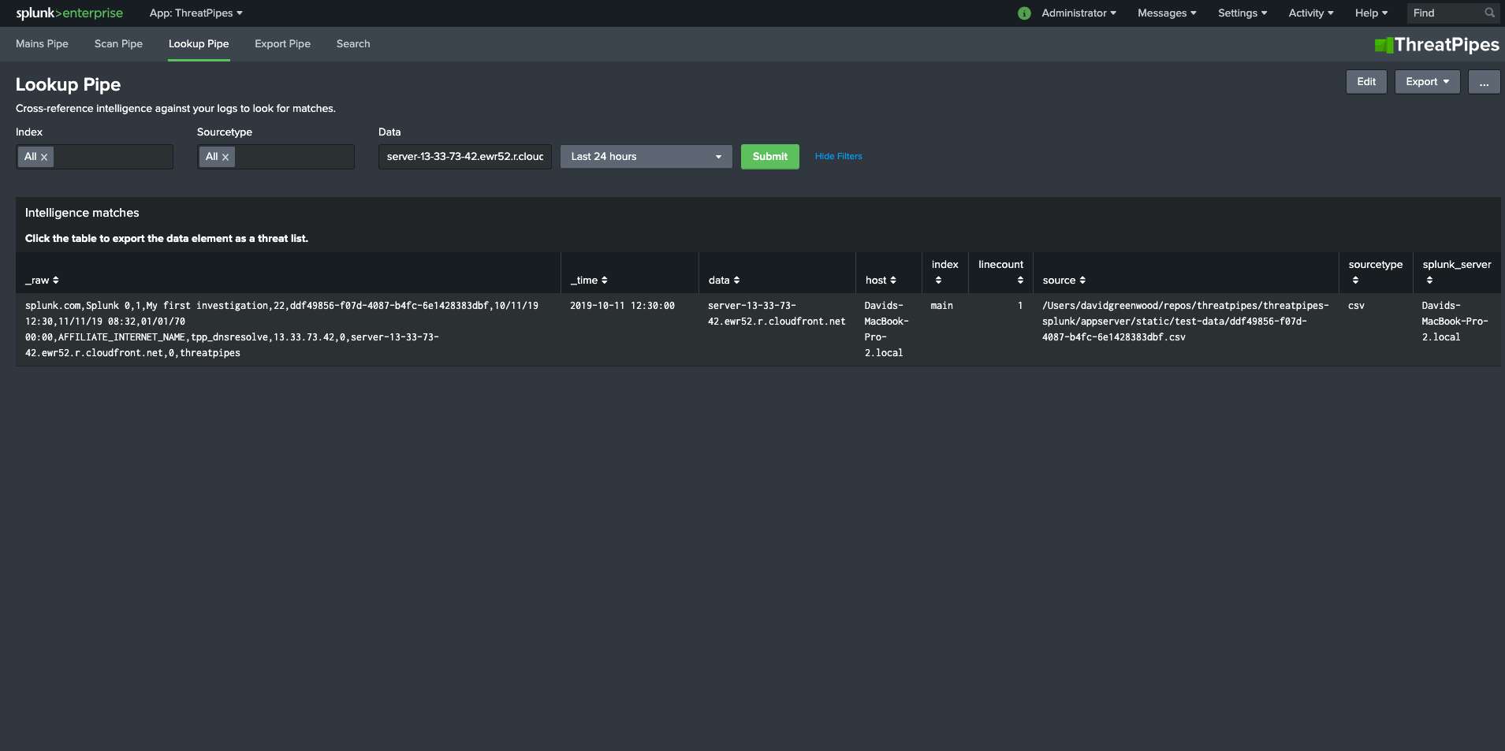Screen dimensions: 1505x751
Task: Click the ThreatPipes logo
Action: [x=1436, y=44]
